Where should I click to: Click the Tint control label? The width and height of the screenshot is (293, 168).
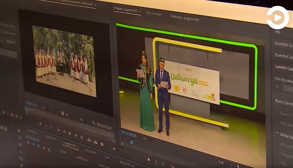[283, 164]
